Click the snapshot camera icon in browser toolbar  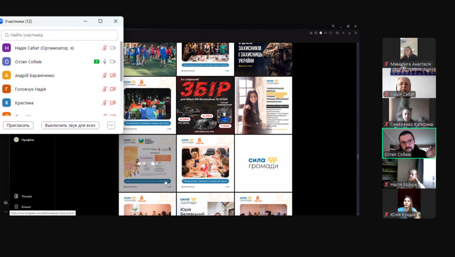point(316,33)
